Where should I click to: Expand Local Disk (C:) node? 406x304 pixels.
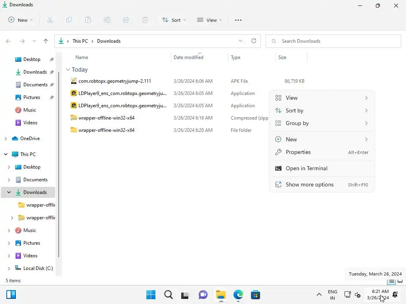pos(9,268)
